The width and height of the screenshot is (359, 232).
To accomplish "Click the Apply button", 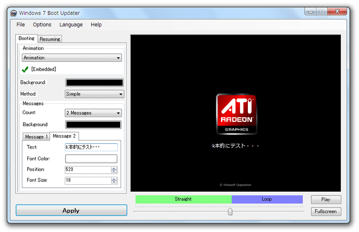I will [x=72, y=210].
